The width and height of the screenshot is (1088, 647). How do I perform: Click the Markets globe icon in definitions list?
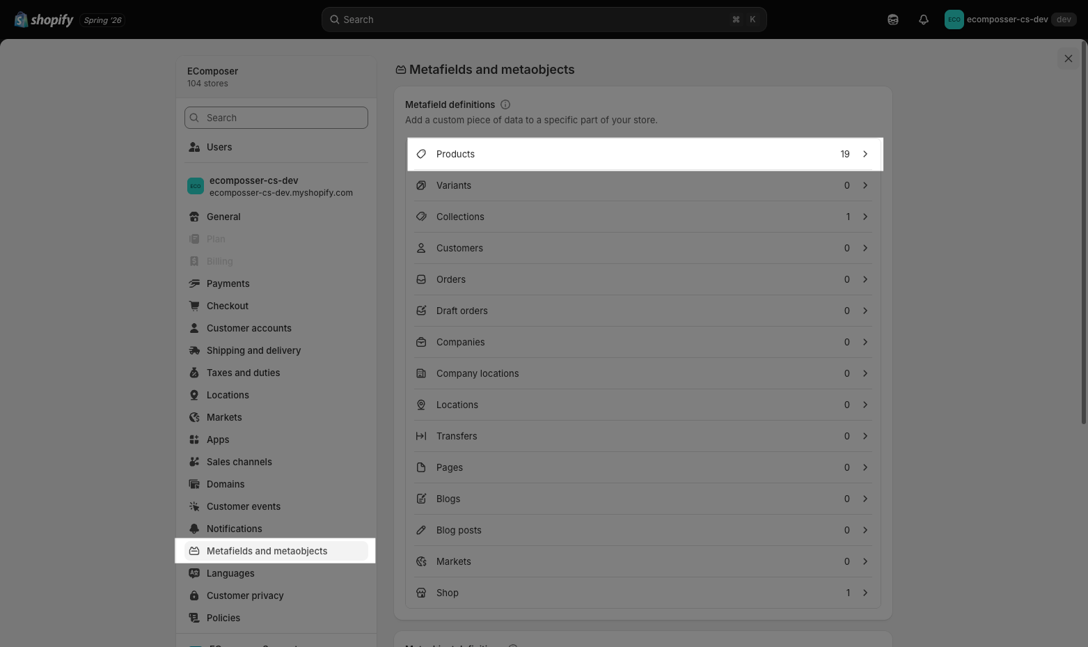[421, 561]
